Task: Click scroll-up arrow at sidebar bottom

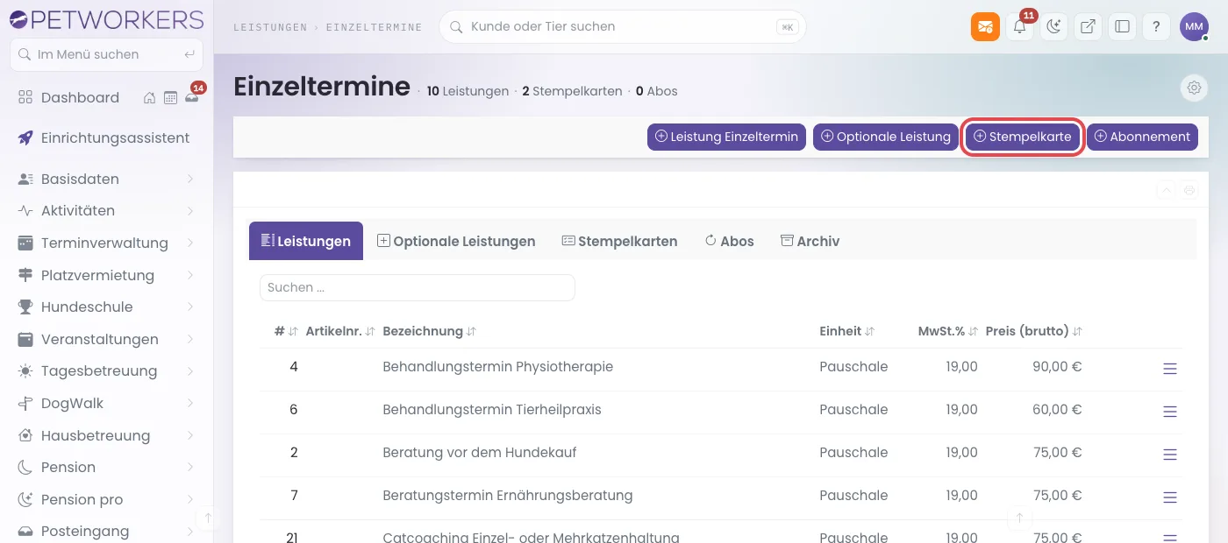Action: click(208, 518)
